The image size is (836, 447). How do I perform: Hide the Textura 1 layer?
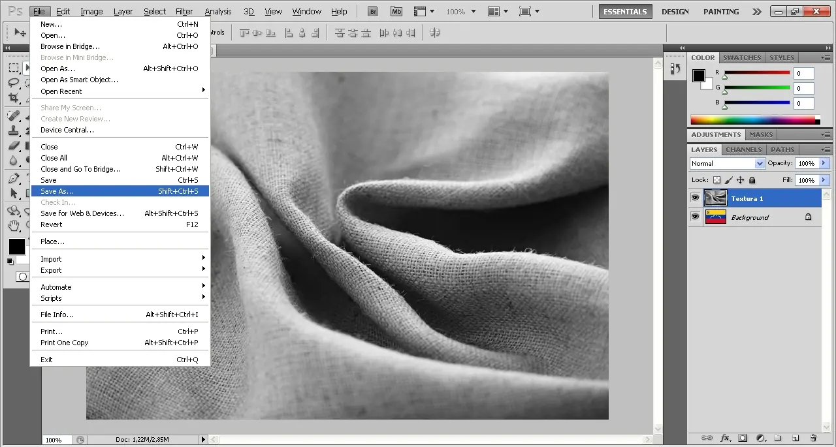(695, 198)
